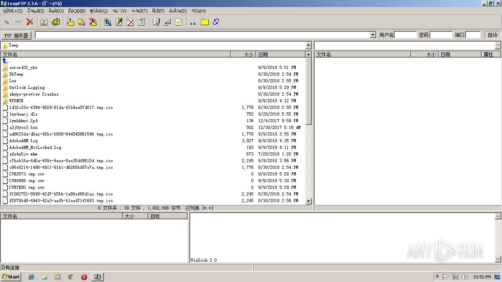Click the red X disconnect icon
Viewport: 502px width, 282px height.
[x=30, y=22]
